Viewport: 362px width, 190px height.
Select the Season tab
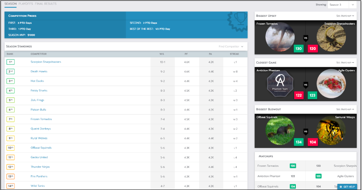tap(10, 4)
